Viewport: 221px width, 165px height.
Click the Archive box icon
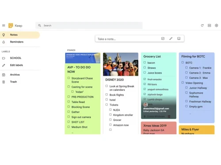[x=4, y=75]
